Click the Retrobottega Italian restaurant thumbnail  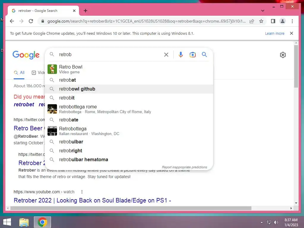coord(52,131)
